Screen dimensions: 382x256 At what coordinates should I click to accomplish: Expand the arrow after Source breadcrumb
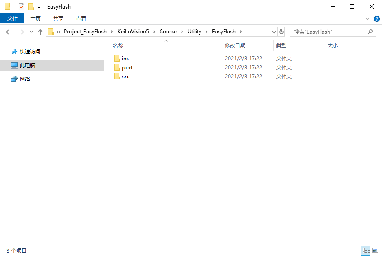point(182,32)
